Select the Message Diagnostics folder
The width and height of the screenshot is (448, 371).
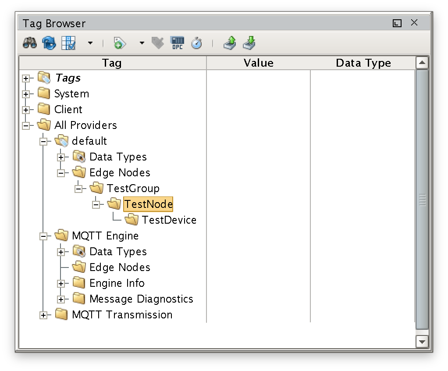(141, 299)
